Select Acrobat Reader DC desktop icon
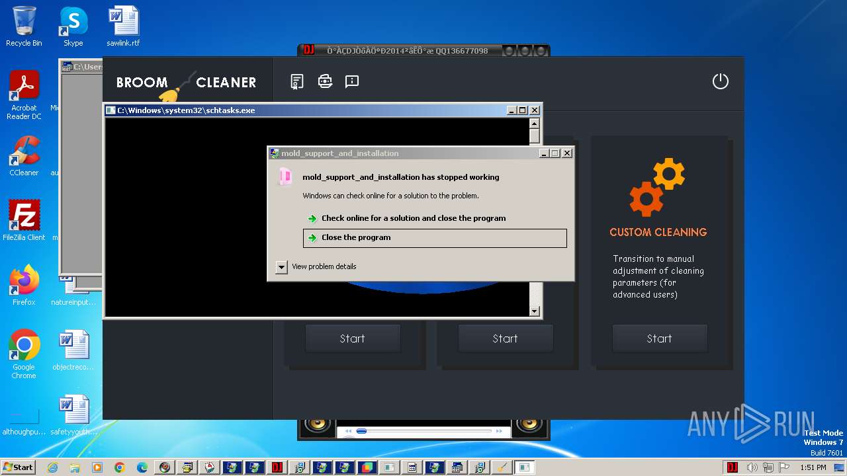The height and width of the screenshot is (476, 847). (24, 95)
